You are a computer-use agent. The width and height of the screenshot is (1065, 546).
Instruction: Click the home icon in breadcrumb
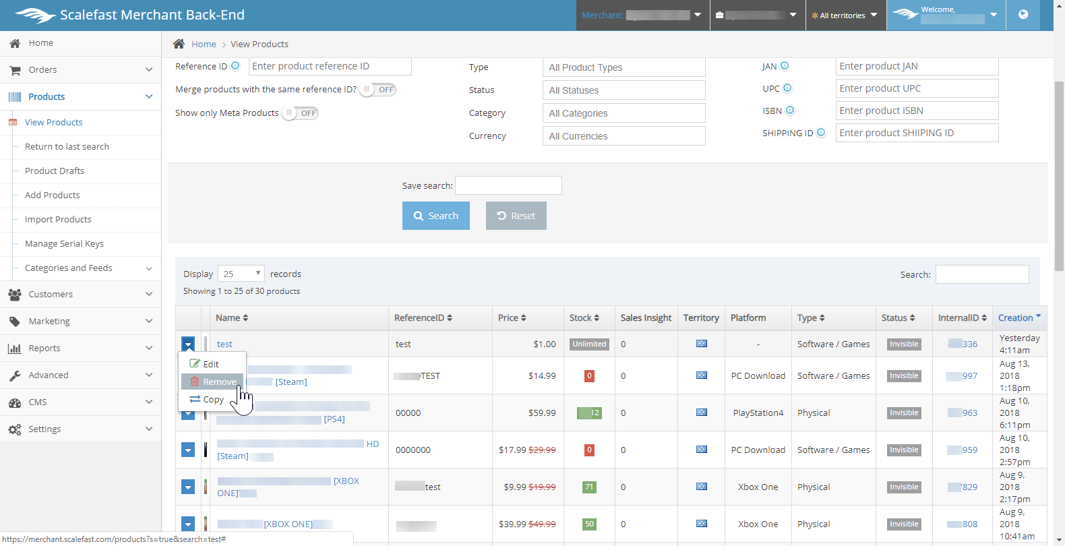(x=179, y=44)
